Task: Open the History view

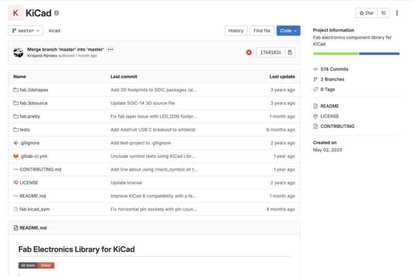Action: 235,31
